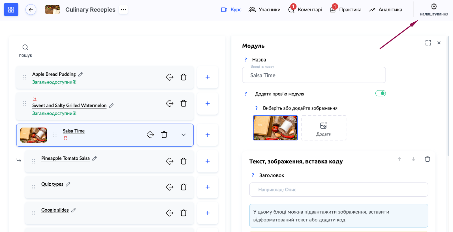Open the dashboard grid icon
Screen dimensions: 453x232
[11, 10]
